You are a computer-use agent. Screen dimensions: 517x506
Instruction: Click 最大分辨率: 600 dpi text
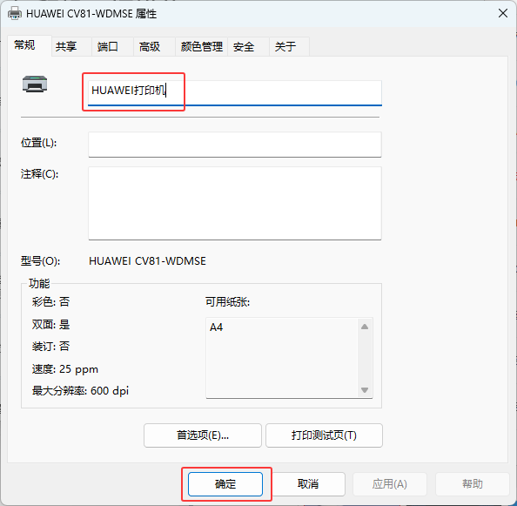pyautogui.click(x=80, y=391)
